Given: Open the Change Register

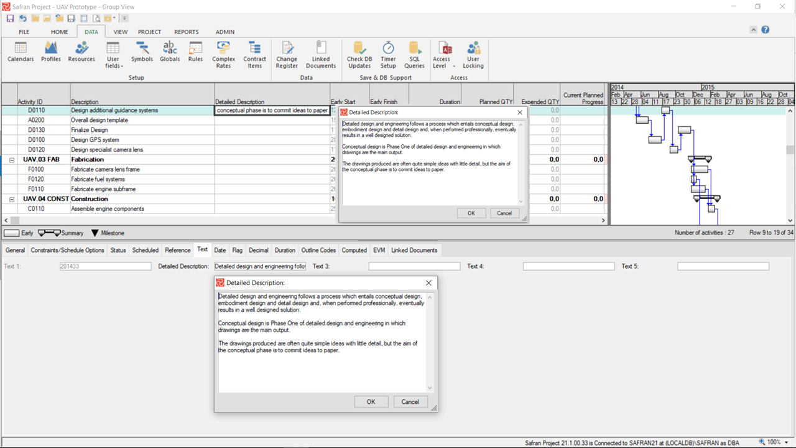Looking at the screenshot, I should [287, 55].
